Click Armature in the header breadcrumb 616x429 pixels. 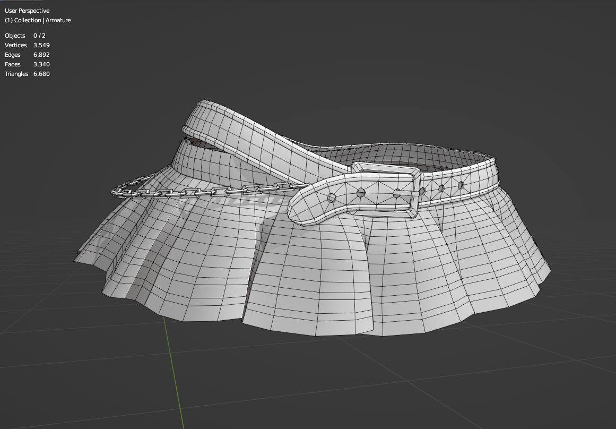click(58, 20)
